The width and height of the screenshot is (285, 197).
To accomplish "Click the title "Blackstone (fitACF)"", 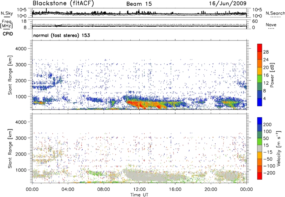I will click(x=63, y=4).
